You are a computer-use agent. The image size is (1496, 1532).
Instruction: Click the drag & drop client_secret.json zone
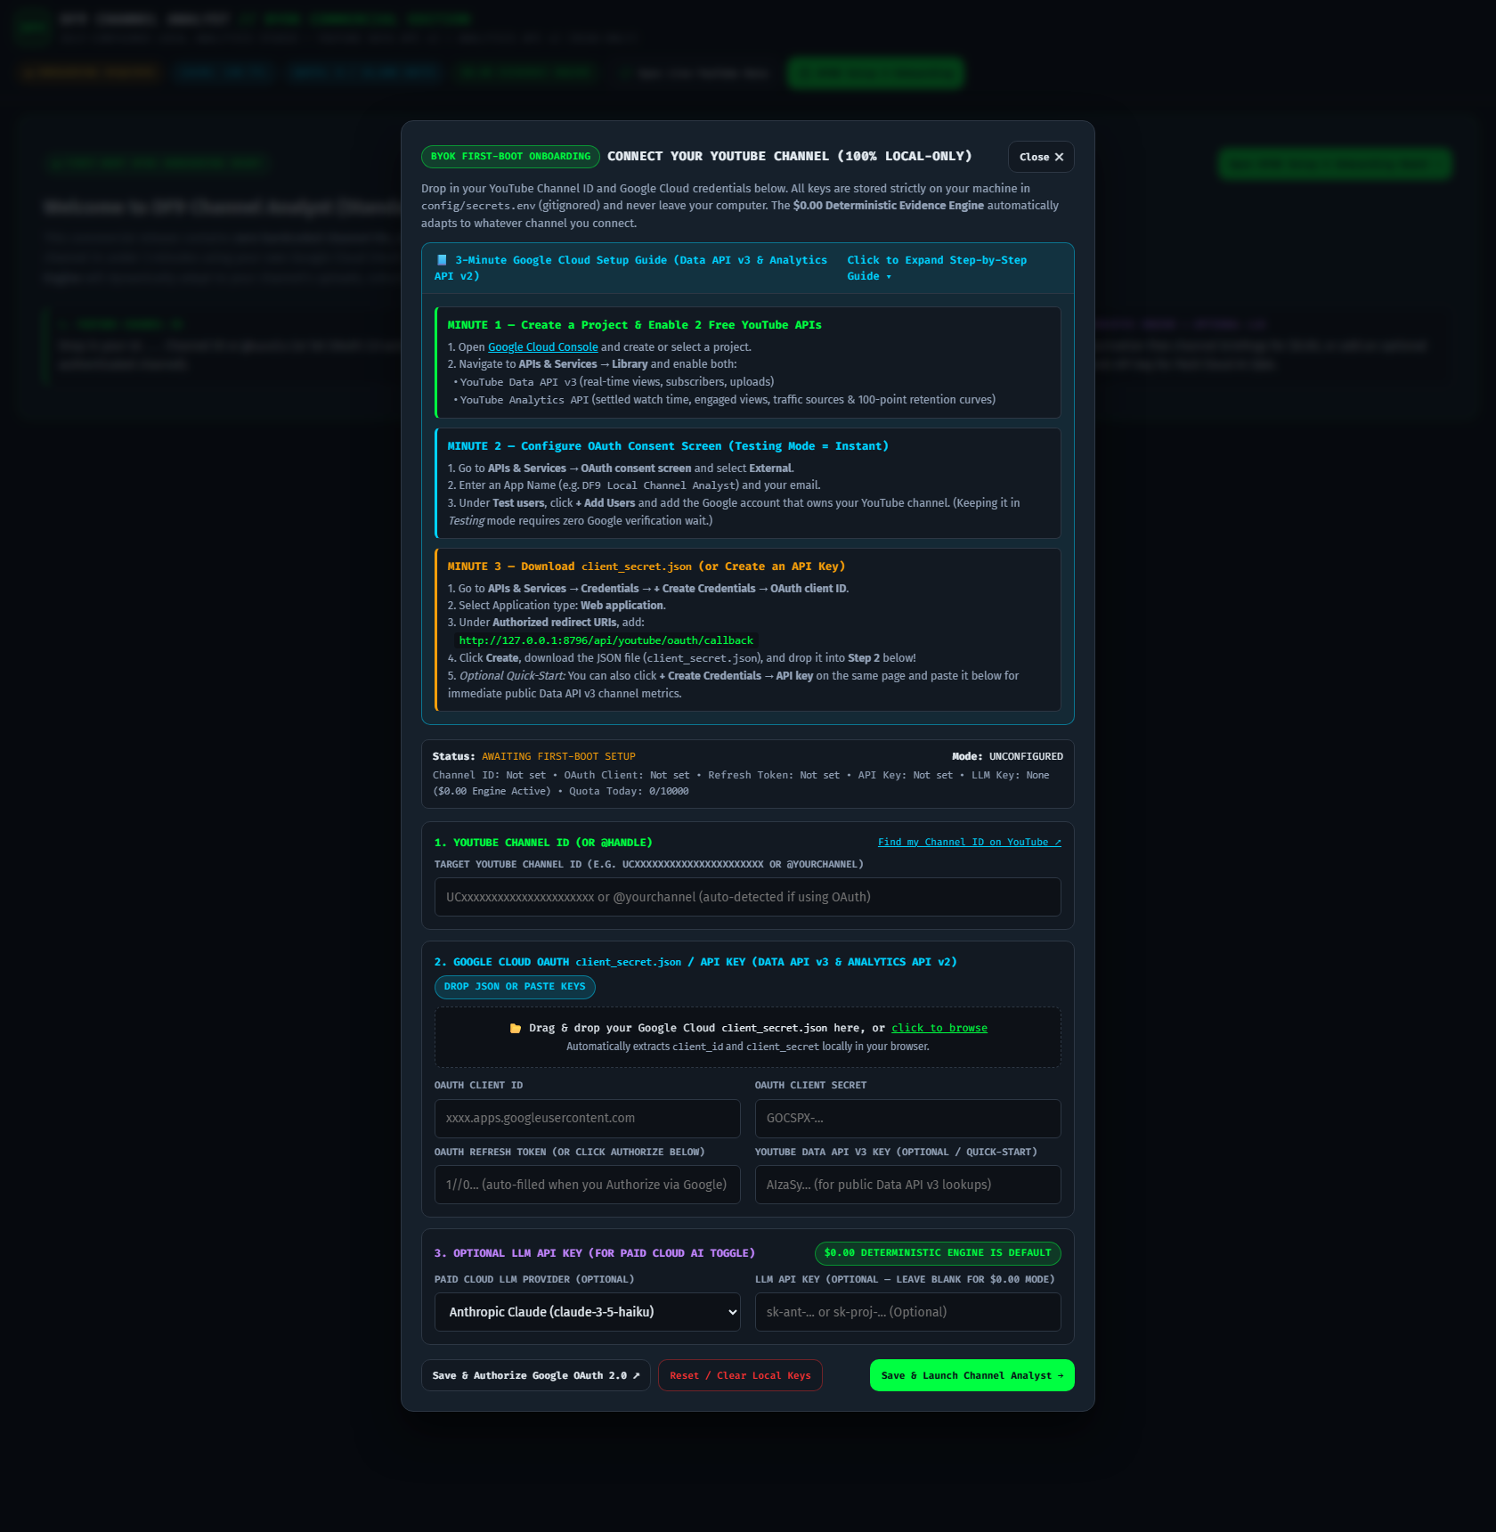747,1038
